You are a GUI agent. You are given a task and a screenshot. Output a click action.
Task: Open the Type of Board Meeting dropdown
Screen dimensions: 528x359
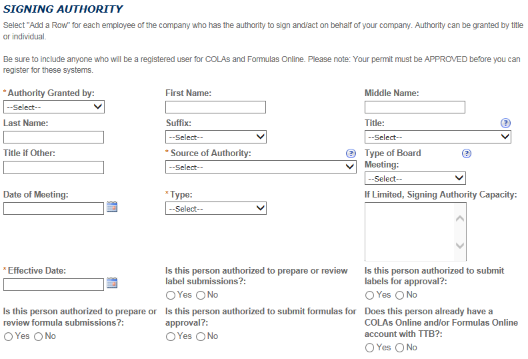tap(415, 179)
